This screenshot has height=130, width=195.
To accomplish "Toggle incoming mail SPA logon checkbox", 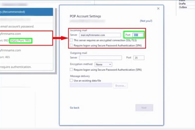I will click(x=71, y=45).
